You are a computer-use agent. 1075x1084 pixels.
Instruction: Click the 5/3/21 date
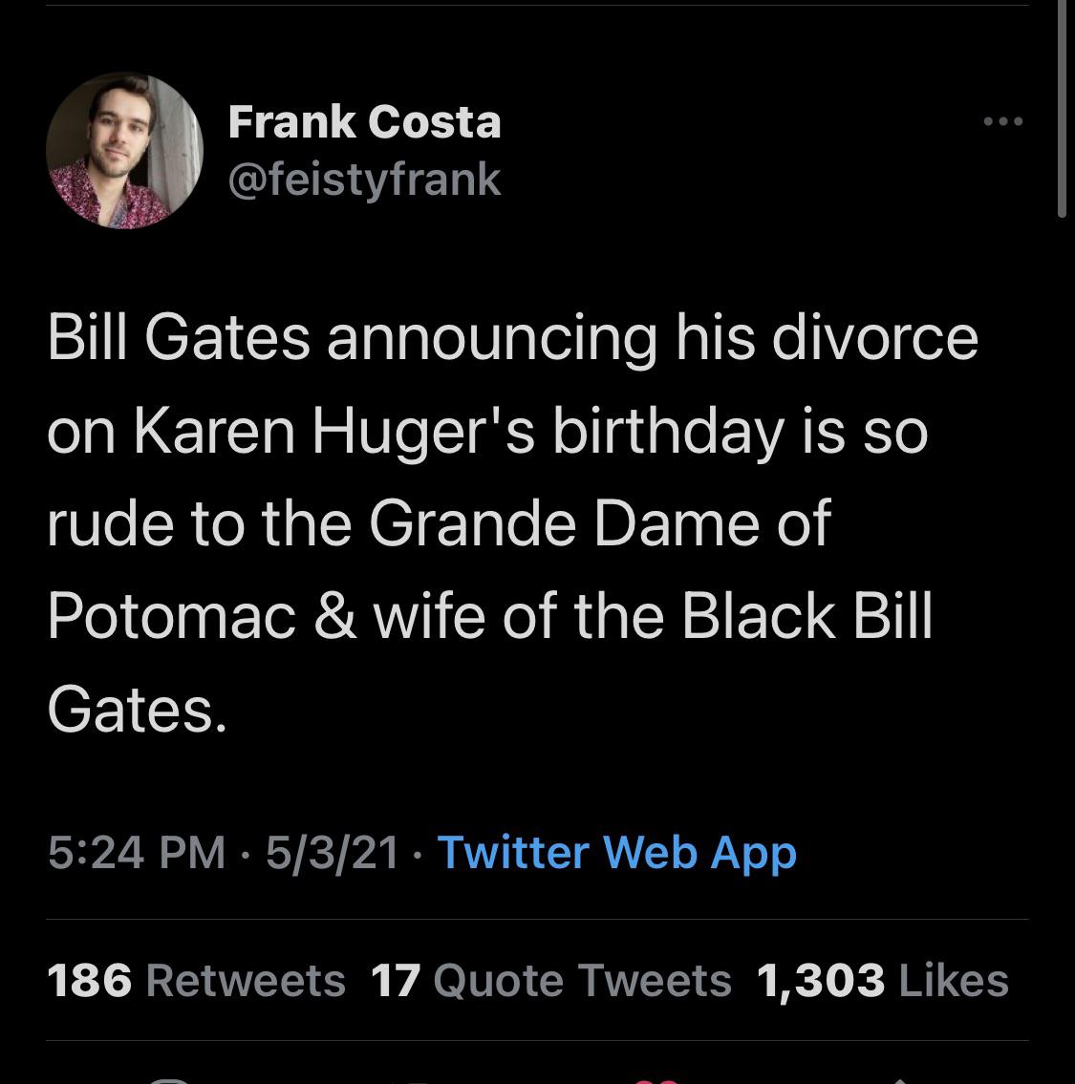tap(333, 852)
